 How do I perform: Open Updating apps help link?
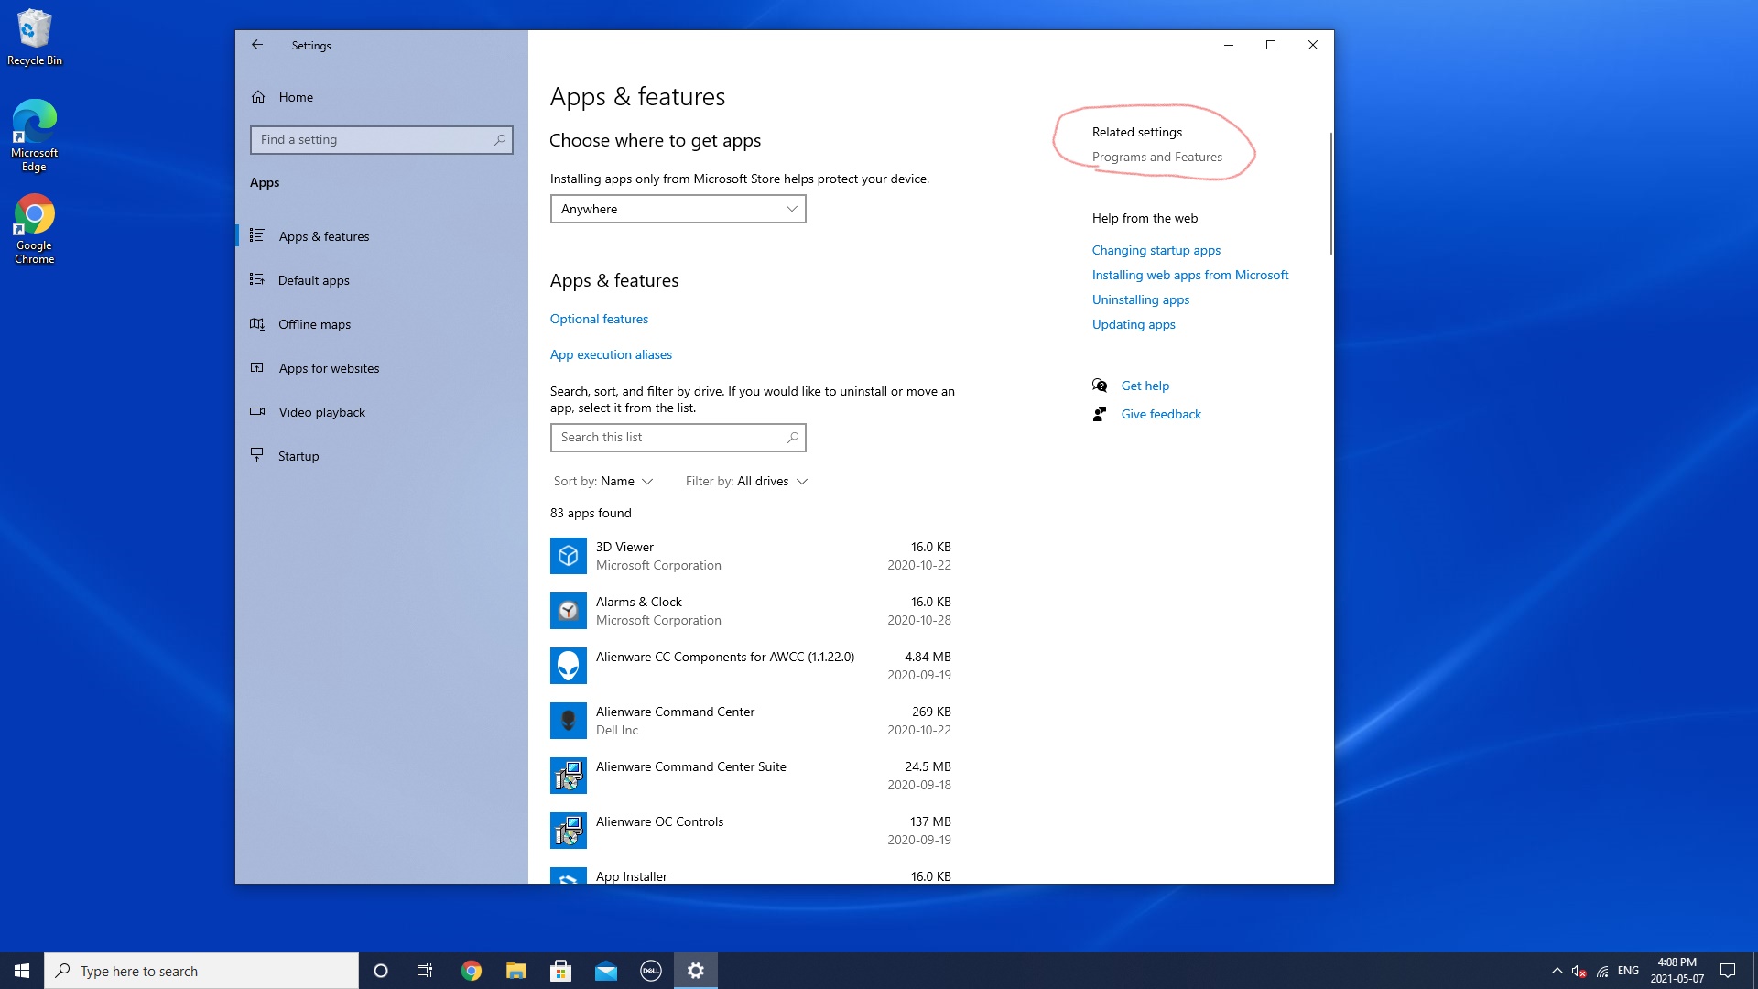[x=1133, y=324]
